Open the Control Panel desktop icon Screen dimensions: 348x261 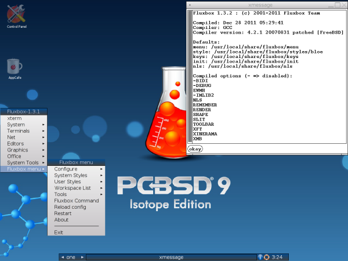[x=16, y=16]
